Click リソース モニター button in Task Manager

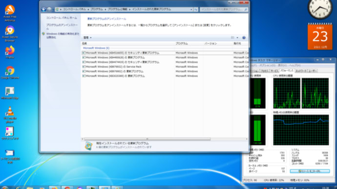pos(310,171)
